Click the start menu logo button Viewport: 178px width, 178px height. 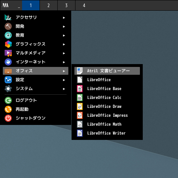[5, 5]
